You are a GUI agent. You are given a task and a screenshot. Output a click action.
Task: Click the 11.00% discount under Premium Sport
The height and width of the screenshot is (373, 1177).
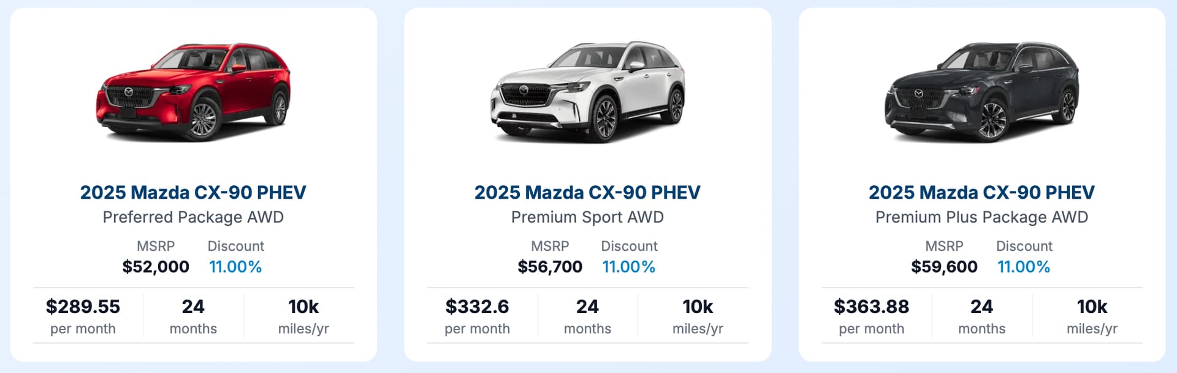point(629,267)
